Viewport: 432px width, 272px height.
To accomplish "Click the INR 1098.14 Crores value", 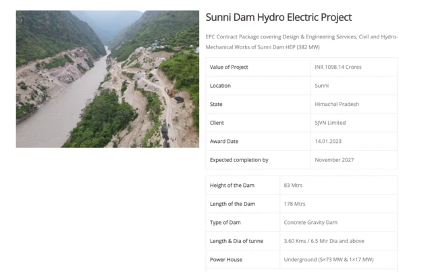I will (x=337, y=67).
